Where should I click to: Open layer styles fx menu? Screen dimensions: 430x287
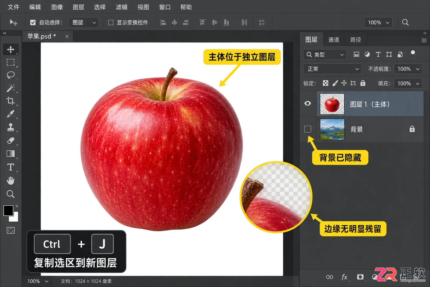point(344,277)
